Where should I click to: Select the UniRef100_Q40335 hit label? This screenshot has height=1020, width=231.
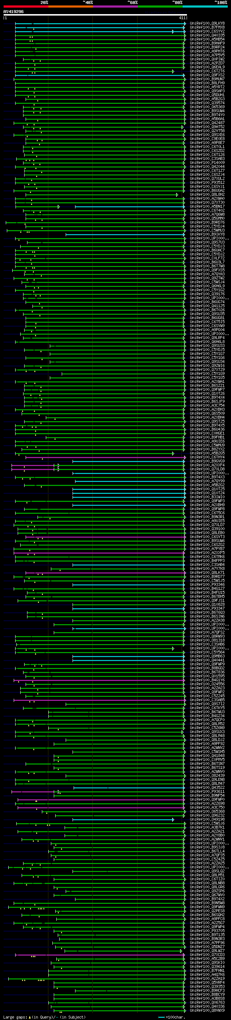(x=207, y=35)
